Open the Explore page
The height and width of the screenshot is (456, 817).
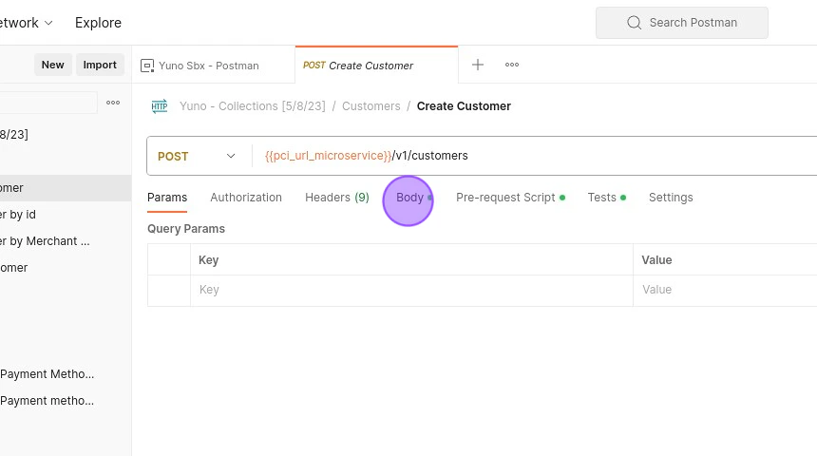click(x=98, y=23)
